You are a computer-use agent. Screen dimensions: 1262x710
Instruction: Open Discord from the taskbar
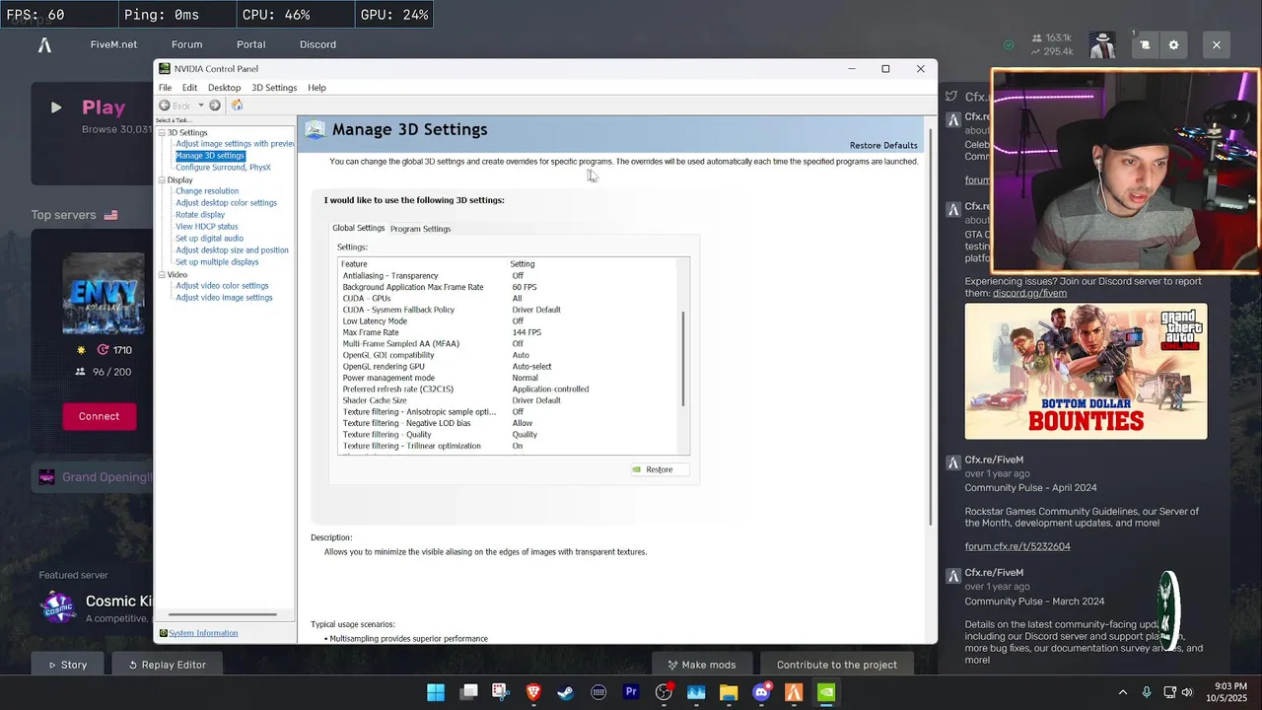761,692
